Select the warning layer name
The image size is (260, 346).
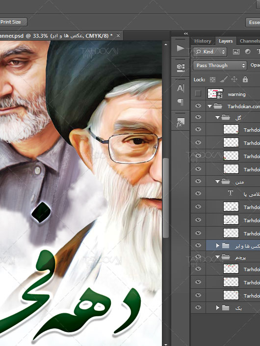pos(236,94)
